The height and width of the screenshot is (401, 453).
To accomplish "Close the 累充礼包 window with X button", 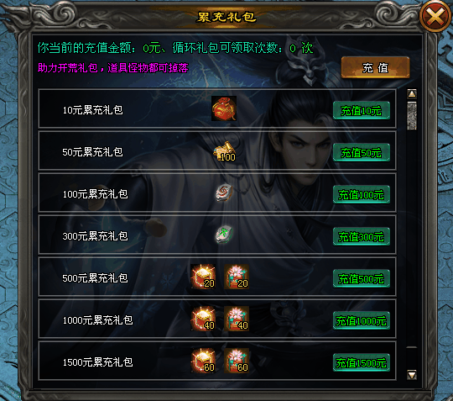I will 435,16.
